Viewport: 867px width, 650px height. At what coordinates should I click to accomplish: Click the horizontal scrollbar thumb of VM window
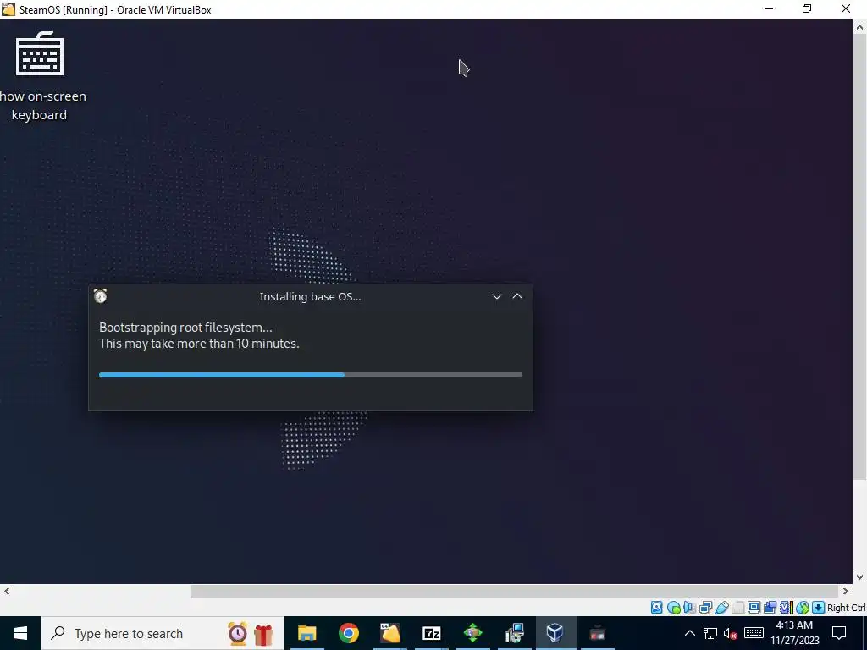[514, 591]
